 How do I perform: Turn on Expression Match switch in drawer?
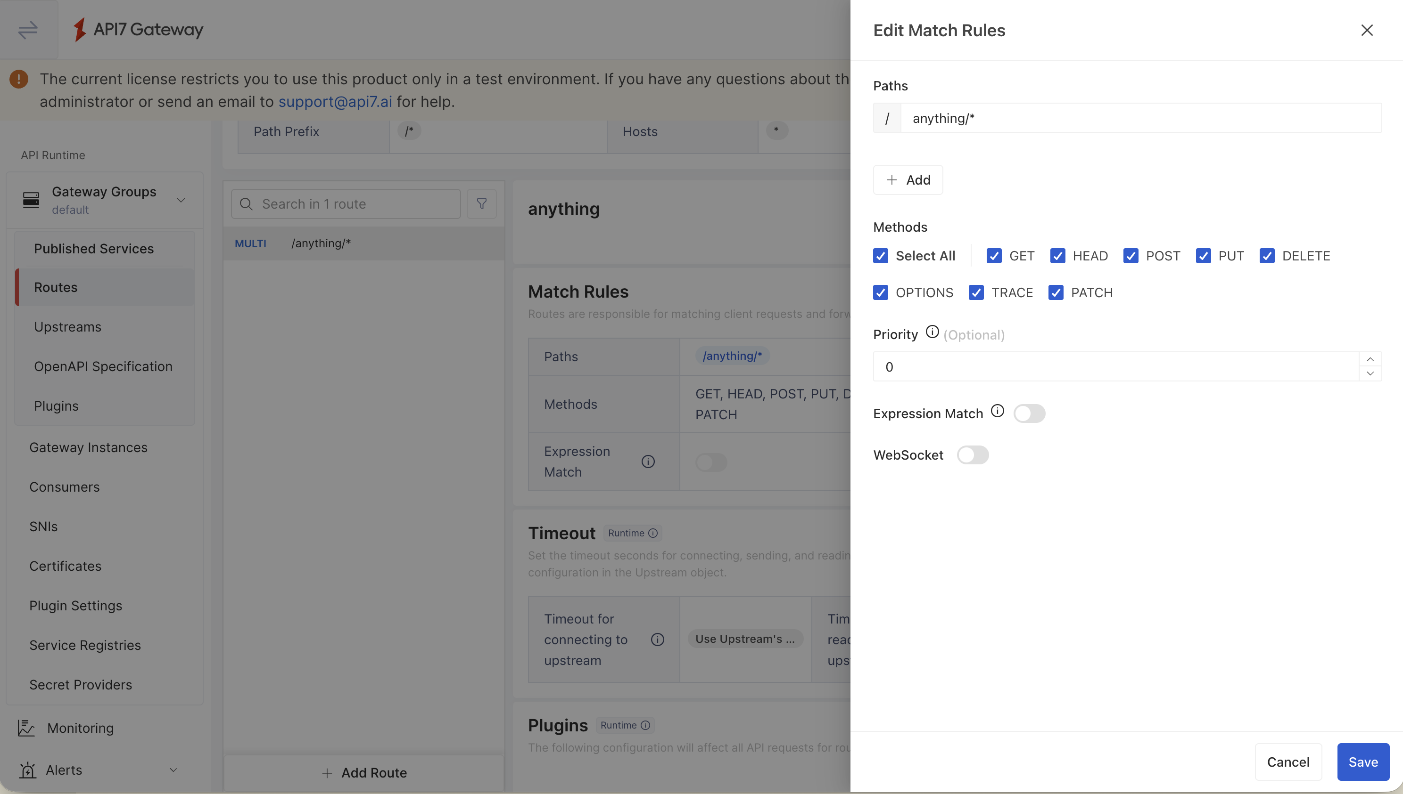[1029, 413]
